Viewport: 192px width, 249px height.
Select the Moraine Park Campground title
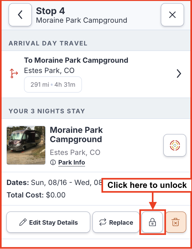click(x=76, y=135)
